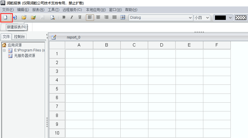
Task: Click the right-align text icon
Action: 106,18
